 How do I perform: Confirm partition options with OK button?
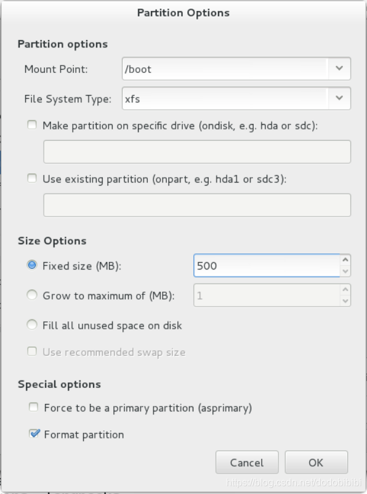click(316, 462)
